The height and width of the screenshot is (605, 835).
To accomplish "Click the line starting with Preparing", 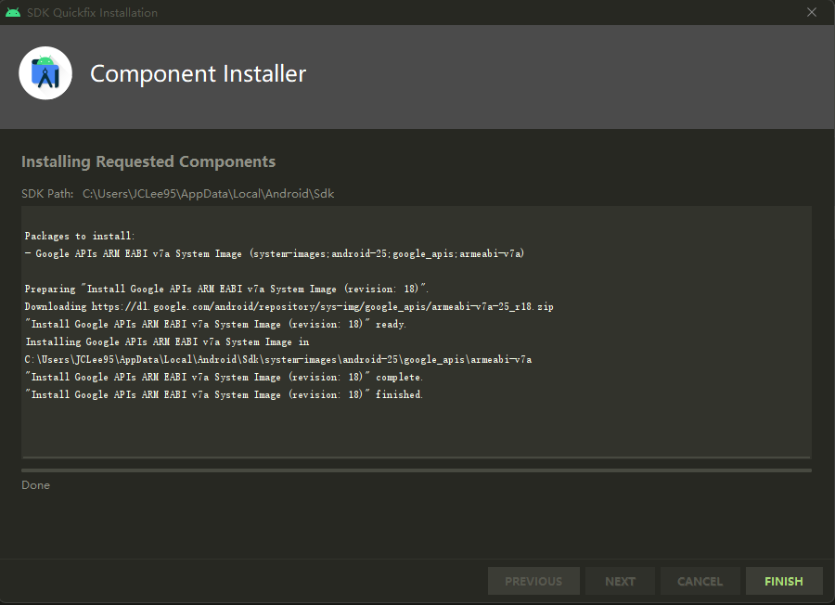I will coord(226,289).
